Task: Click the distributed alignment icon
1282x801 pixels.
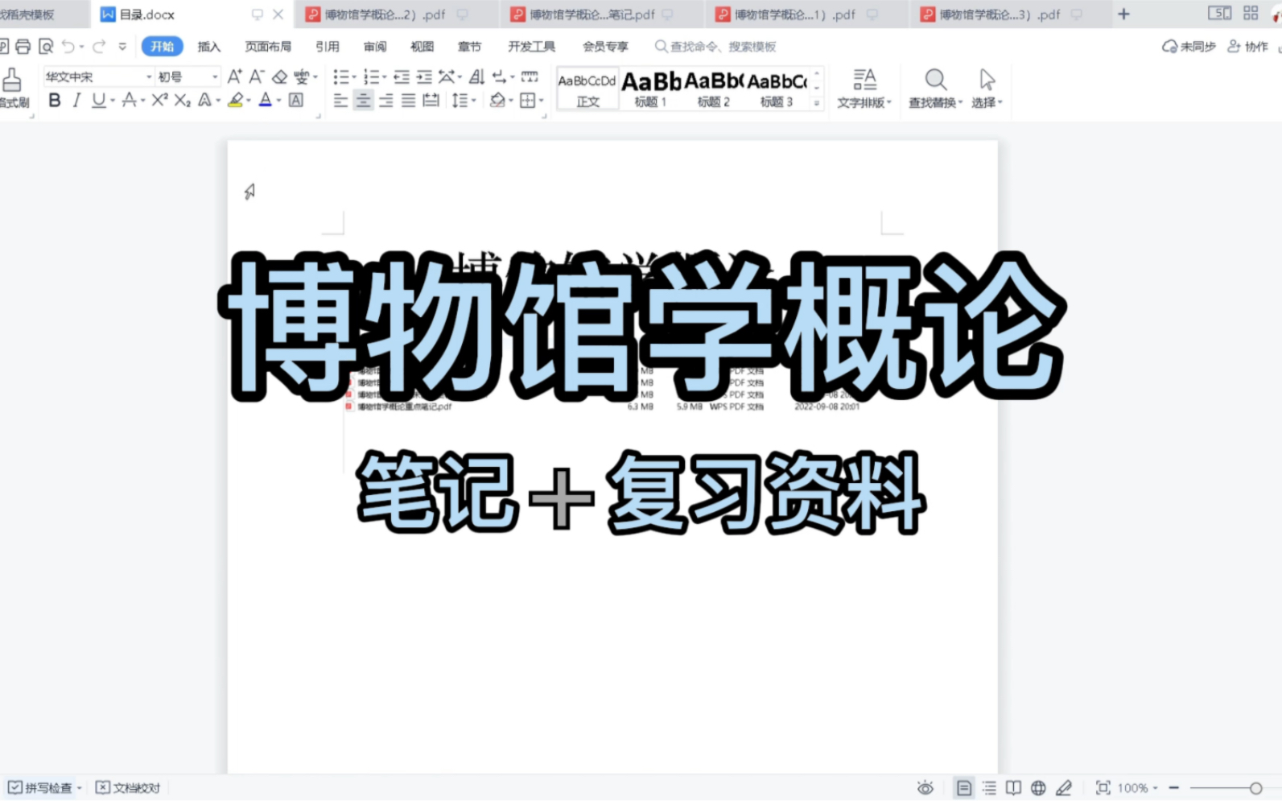Action: 431,100
